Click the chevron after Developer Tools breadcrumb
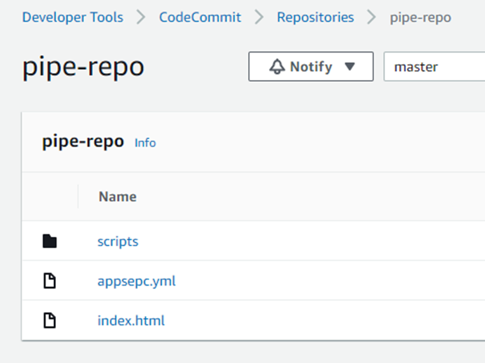This screenshot has height=363, width=485. tap(140, 17)
